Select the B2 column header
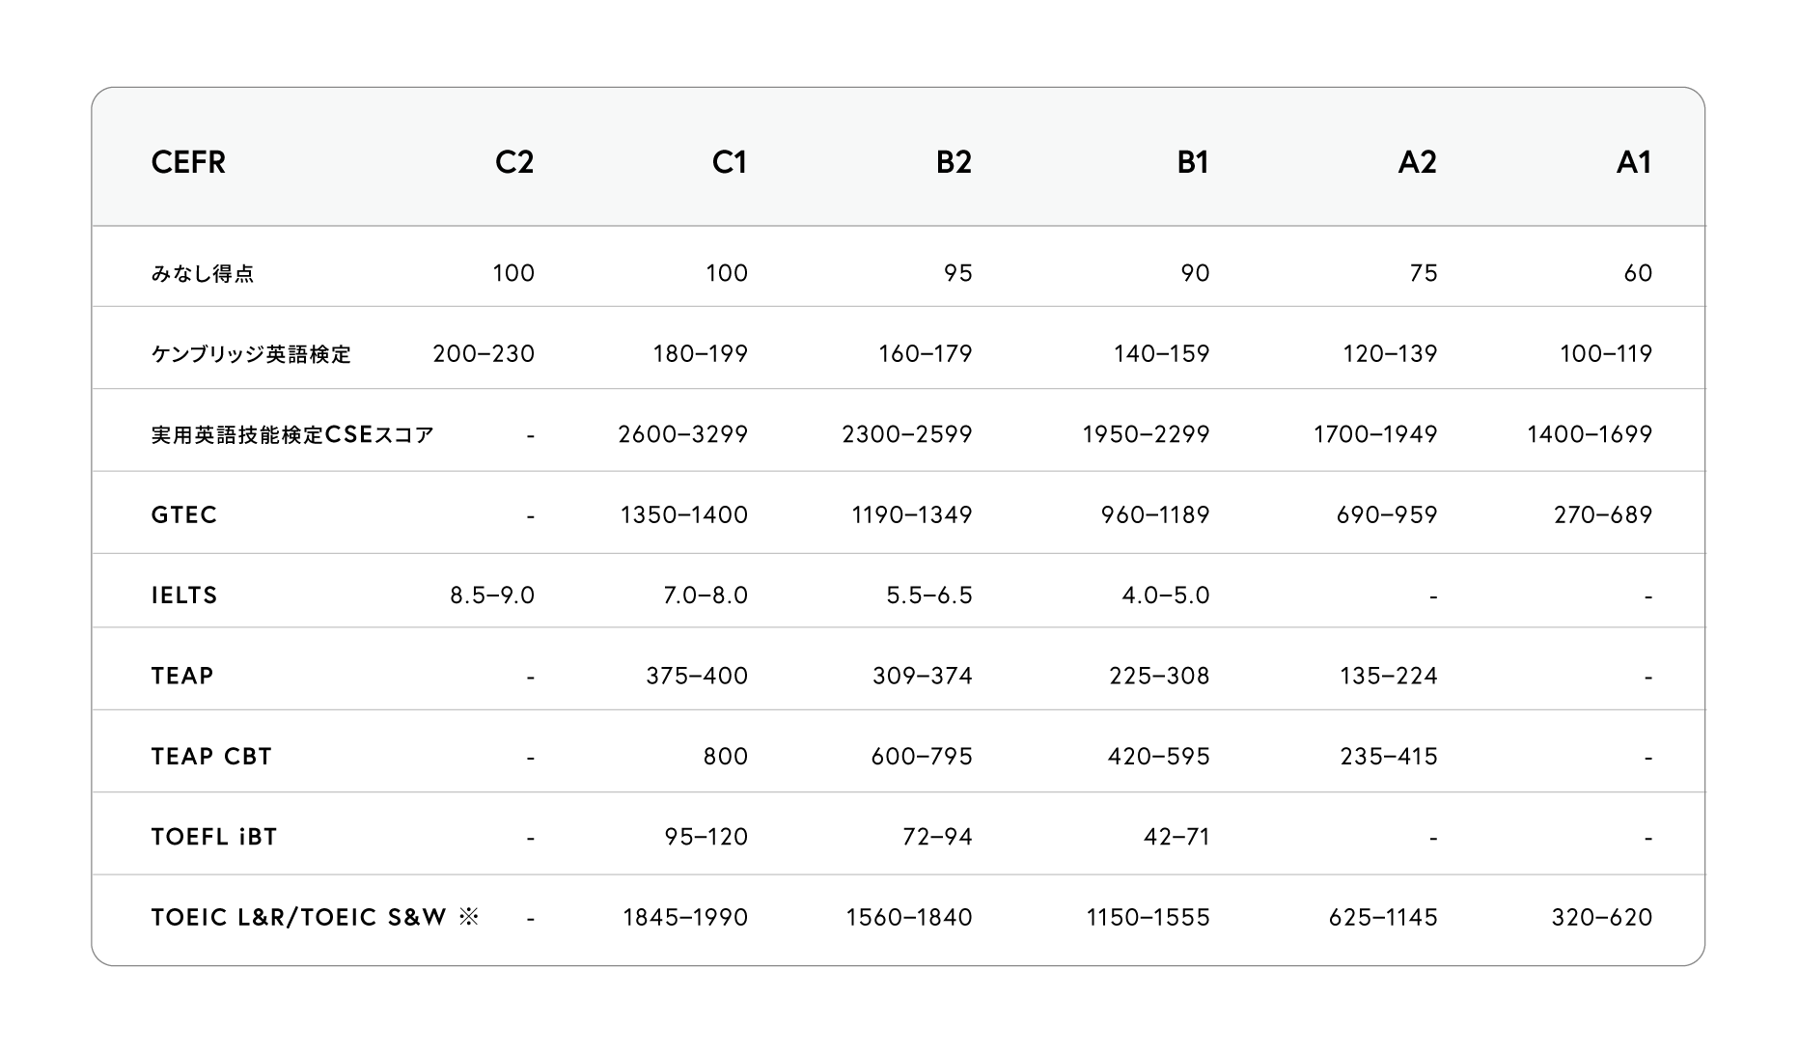1799x1053 pixels. point(954,162)
